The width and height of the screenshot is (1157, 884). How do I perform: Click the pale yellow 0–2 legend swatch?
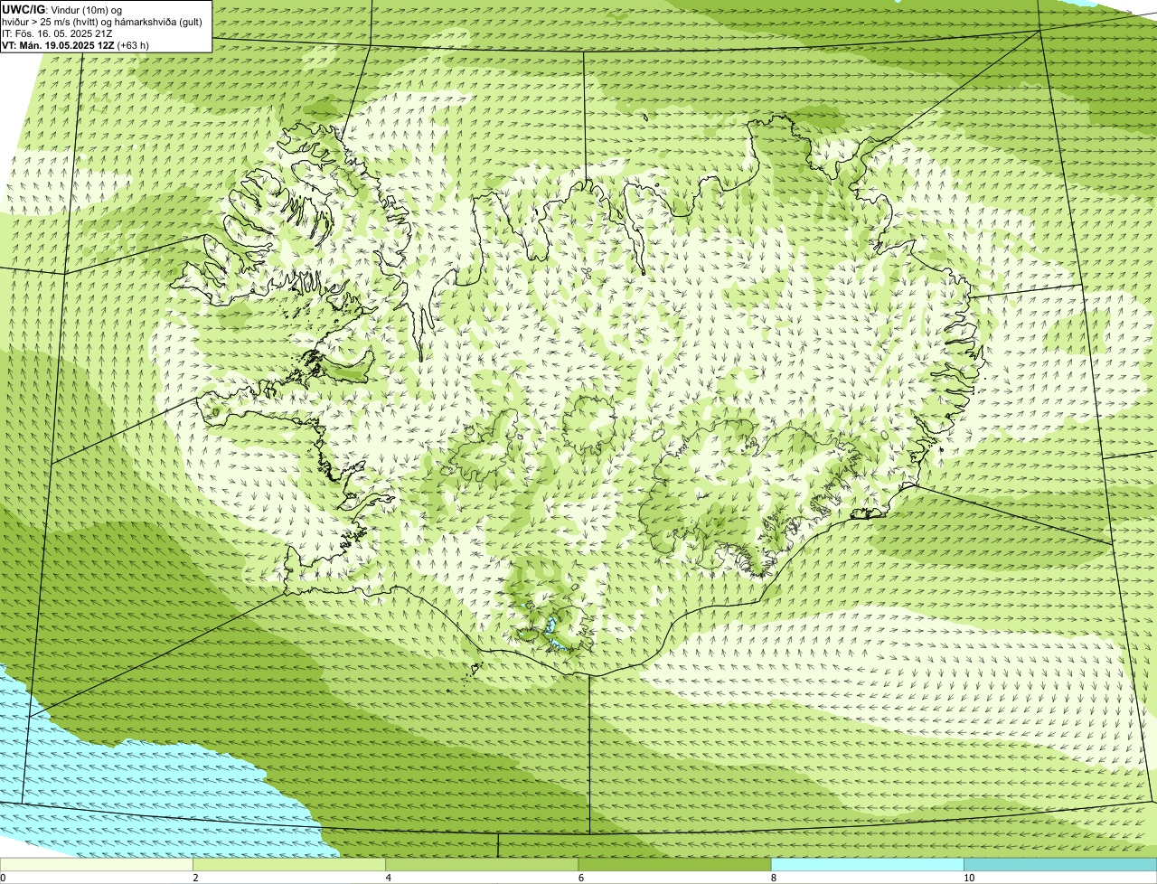click(97, 864)
